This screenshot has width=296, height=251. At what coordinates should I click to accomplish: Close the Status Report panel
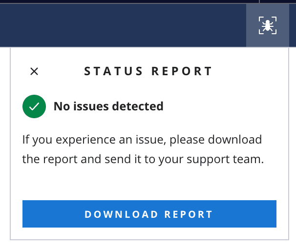click(x=34, y=71)
